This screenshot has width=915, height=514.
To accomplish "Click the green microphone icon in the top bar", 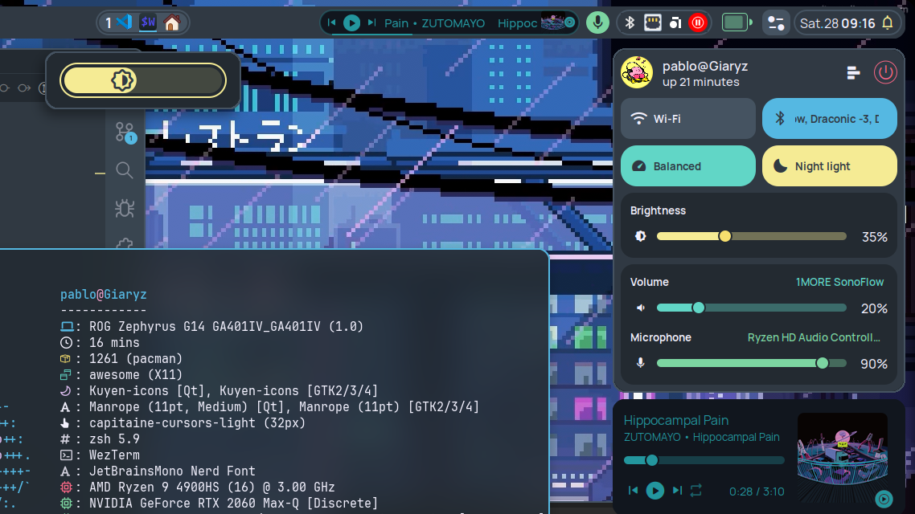I will 597,22.
